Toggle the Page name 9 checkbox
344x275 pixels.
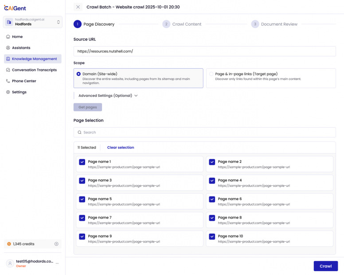click(82, 237)
